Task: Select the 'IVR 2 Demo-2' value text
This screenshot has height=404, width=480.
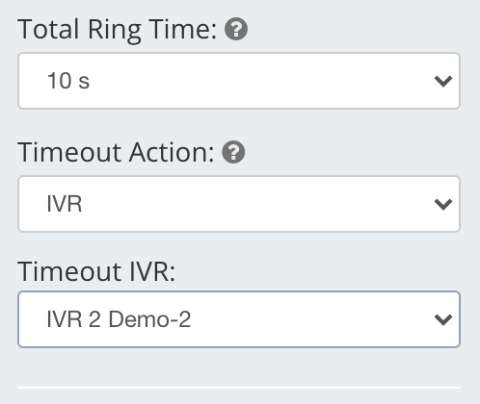Action: click(119, 319)
